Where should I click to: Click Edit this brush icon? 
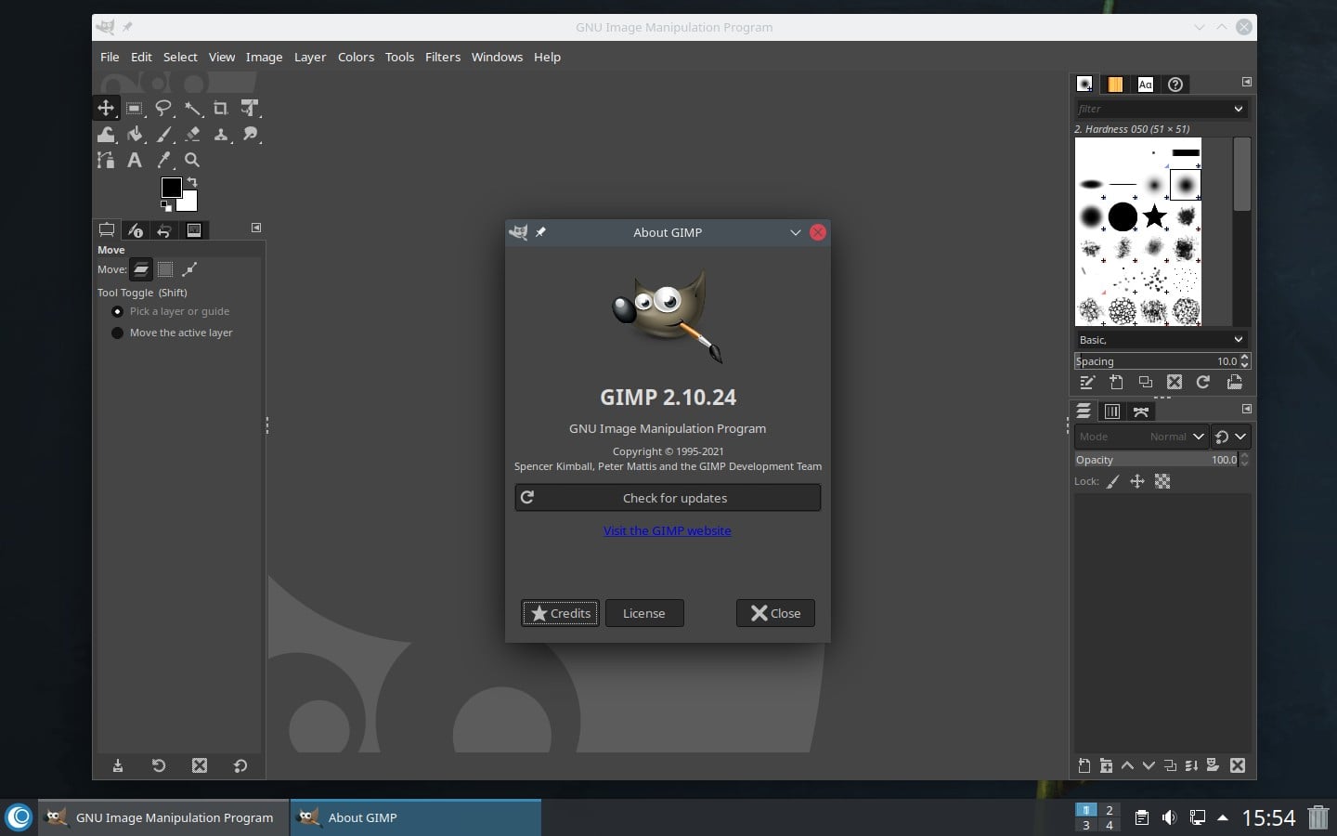coord(1087,383)
